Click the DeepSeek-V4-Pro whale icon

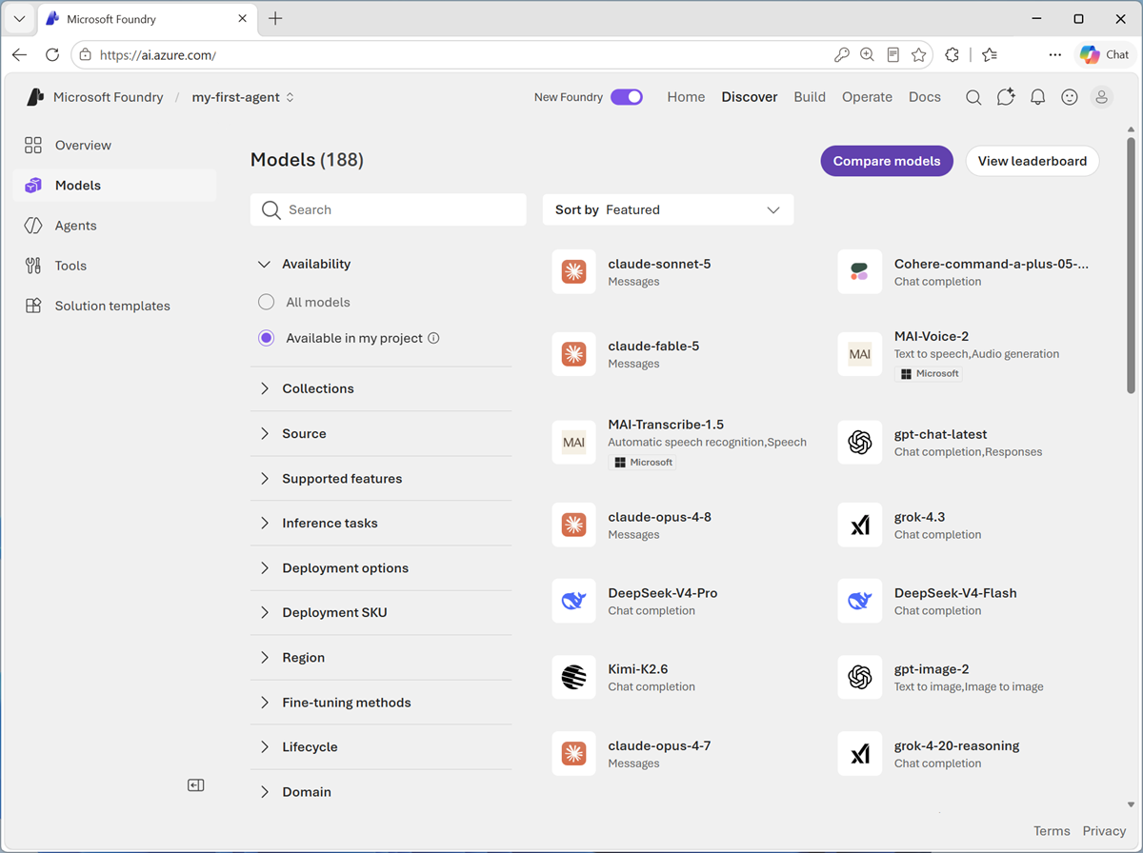tap(573, 601)
